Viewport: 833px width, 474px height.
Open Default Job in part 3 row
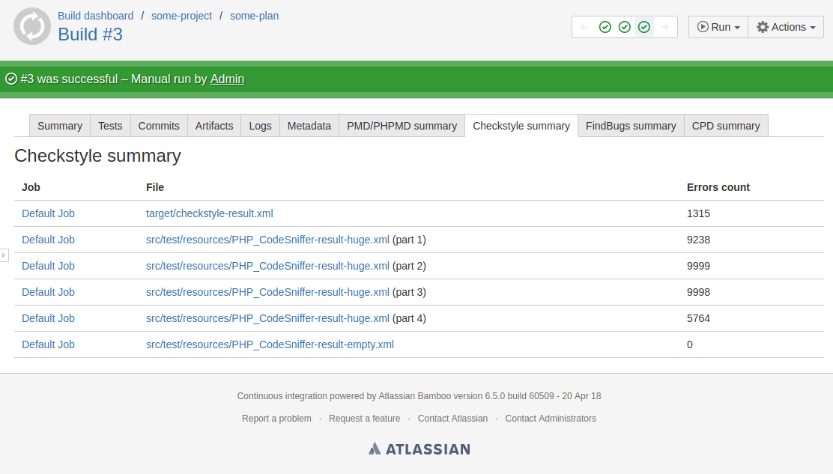49,293
